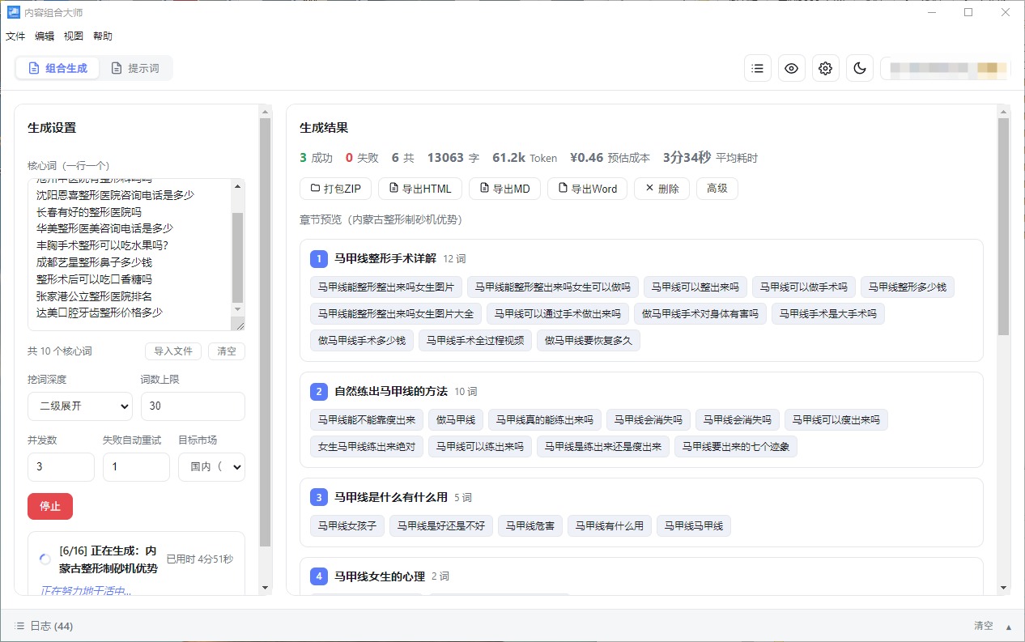The height and width of the screenshot is (642, 1025).
Task: Click left panel scrollbar thumb
Action: (x=265, y=332)
